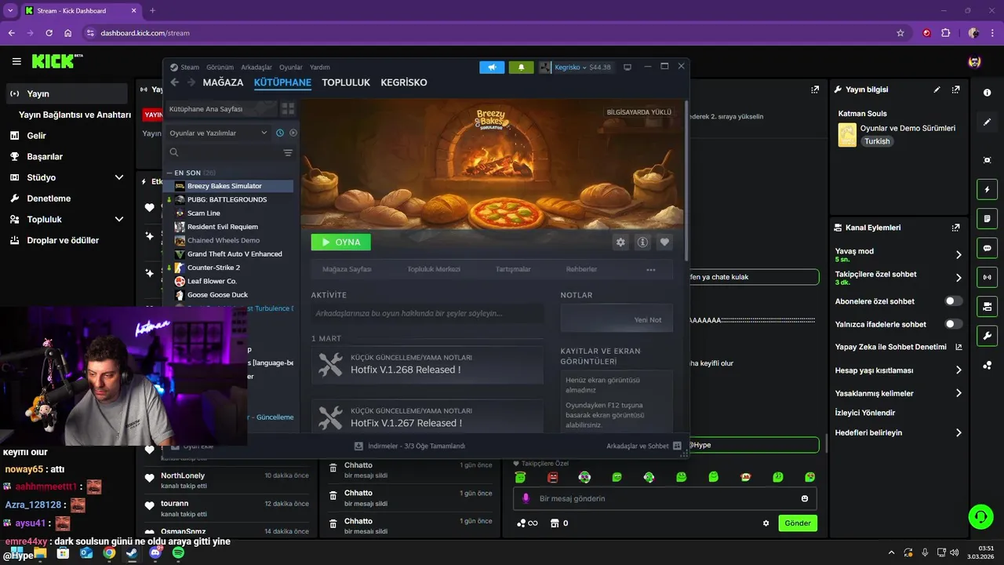Open TOPLULUK tab in Steam
The image size is (1004, 565).
coord(346,82)
